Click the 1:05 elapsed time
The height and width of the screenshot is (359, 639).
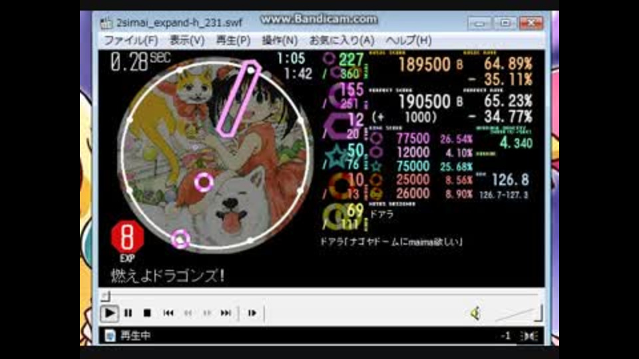tap(291, 59)
